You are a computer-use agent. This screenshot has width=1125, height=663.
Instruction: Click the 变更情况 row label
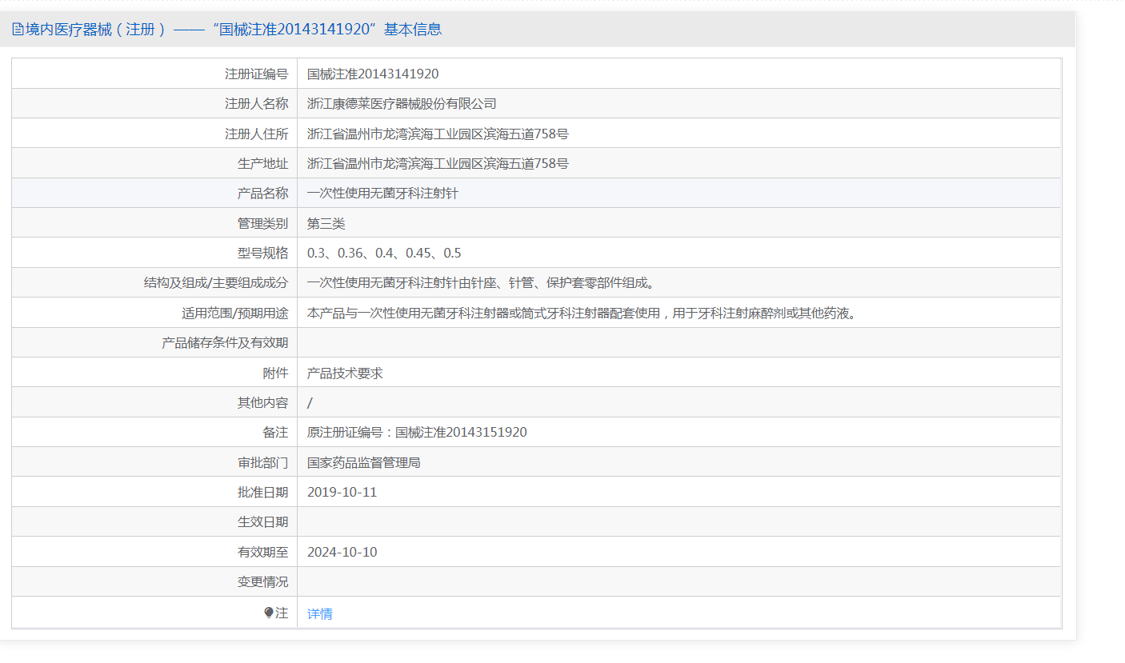262,581
